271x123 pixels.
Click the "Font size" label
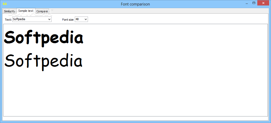pos(68,20)
